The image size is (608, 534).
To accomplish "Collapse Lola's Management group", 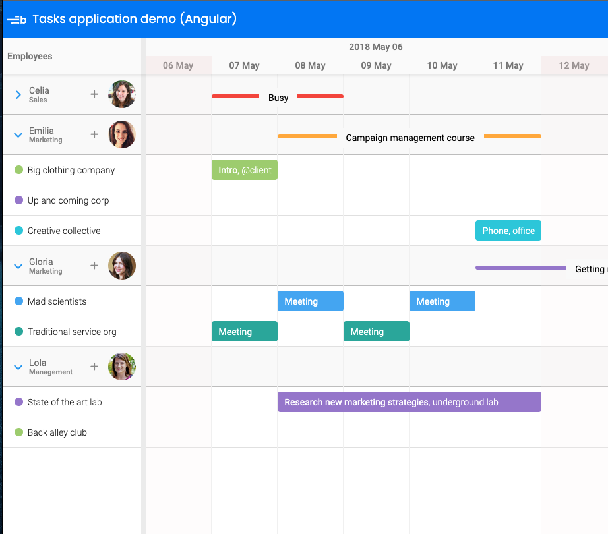I will 18,367.
